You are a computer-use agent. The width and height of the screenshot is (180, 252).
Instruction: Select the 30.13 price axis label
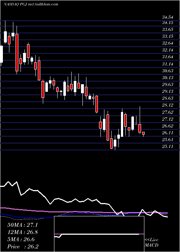pos(168,78)
